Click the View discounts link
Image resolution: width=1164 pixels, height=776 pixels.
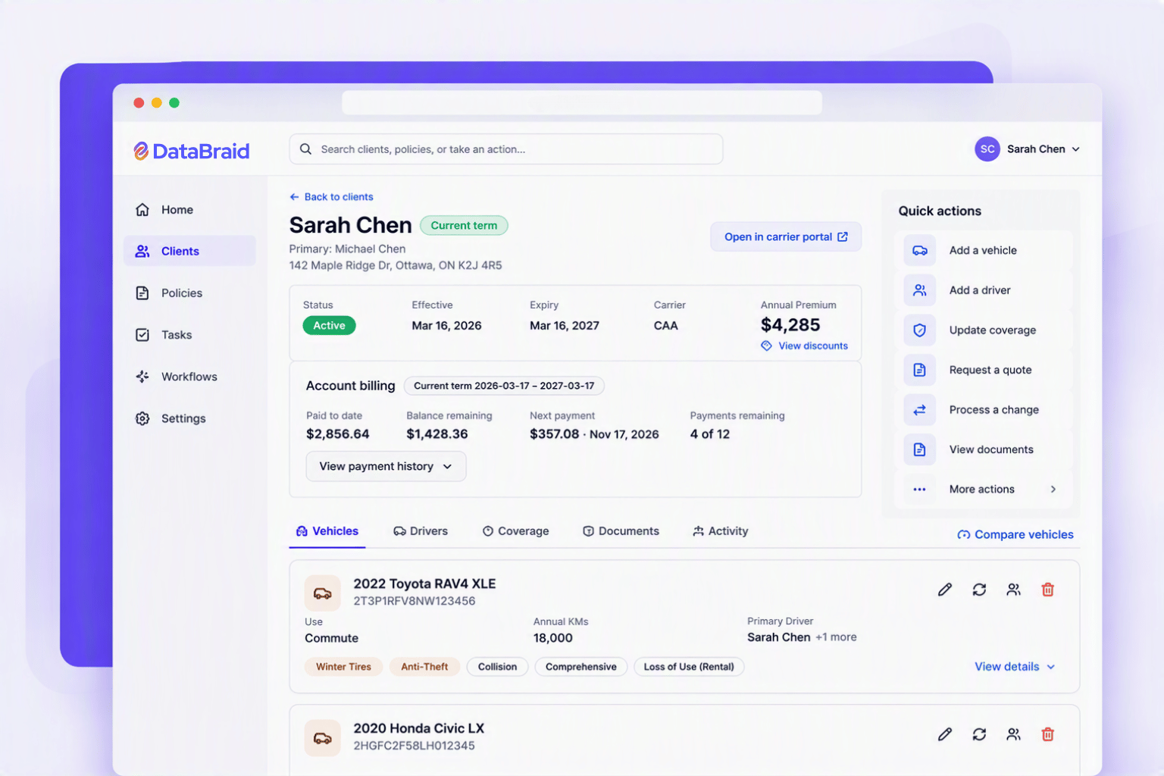coord(804,346)
